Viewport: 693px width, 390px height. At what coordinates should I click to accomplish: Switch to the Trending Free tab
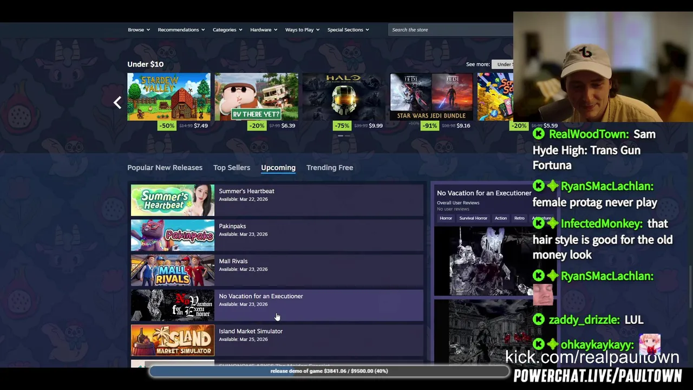(330, 167)
